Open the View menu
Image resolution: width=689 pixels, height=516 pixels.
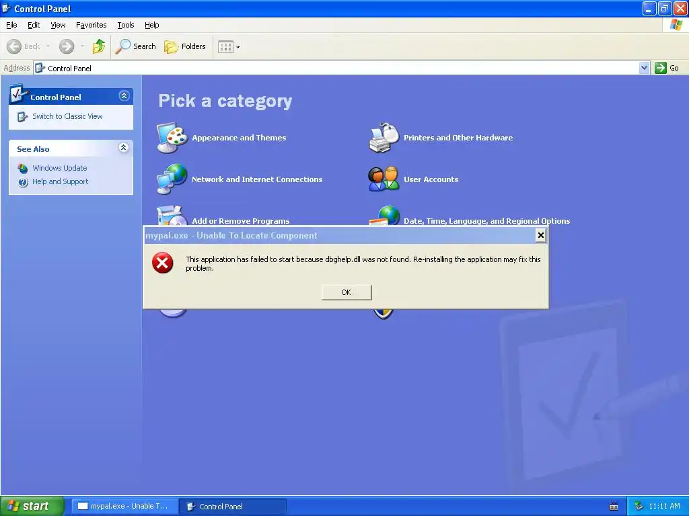click(58, 25)
